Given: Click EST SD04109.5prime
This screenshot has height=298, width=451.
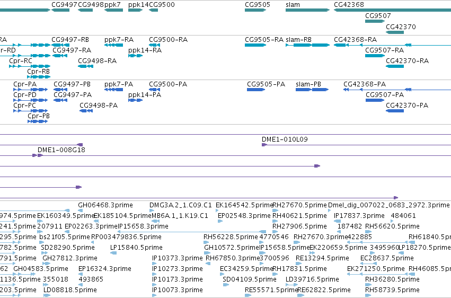Looking at the screenshot, I should (x=250, y=279).
